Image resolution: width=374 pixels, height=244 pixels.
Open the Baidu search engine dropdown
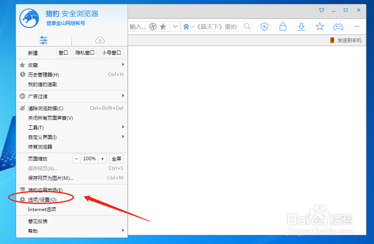point(189,27)
